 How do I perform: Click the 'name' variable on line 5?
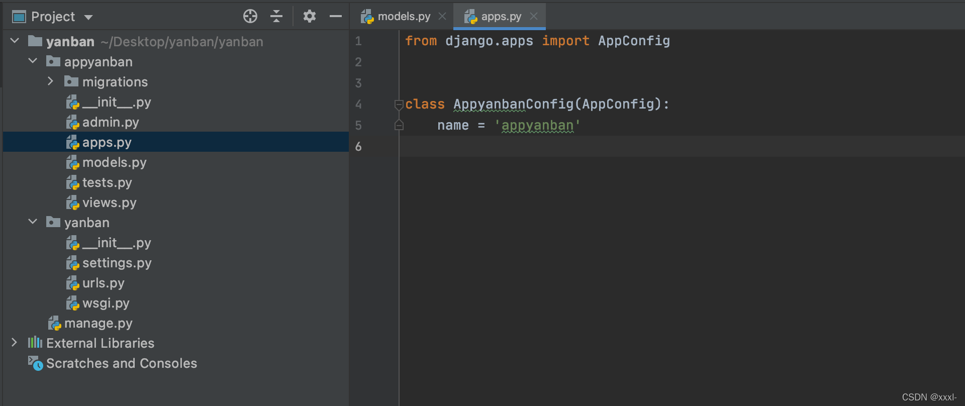(x=453, y=126)
